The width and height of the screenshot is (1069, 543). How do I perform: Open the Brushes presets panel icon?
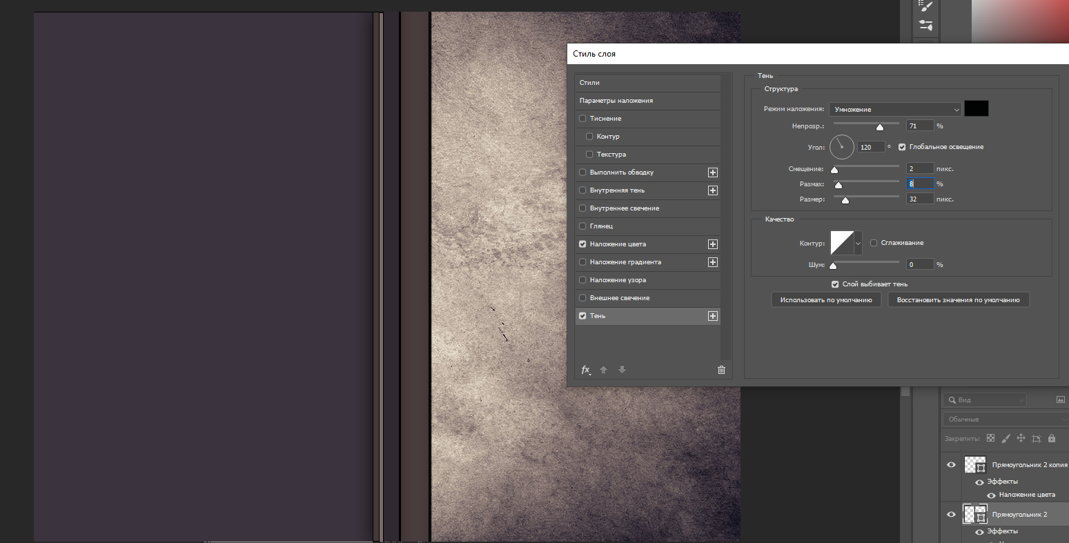click(926, 6)
